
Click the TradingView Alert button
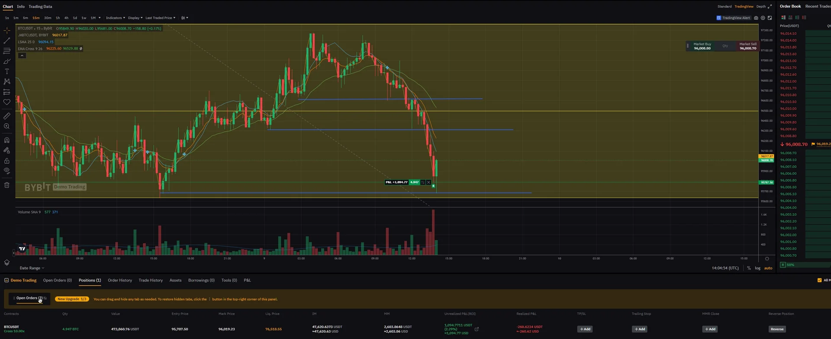(733, 18)
